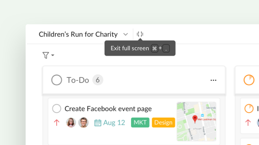
Task: Click the yellow Design tag
Action: (163, 122)
